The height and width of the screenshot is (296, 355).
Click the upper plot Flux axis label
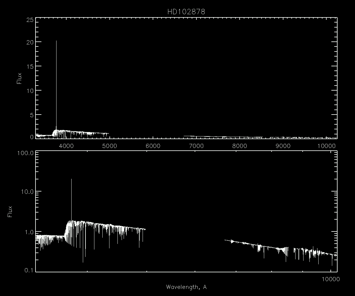point(20,78)
